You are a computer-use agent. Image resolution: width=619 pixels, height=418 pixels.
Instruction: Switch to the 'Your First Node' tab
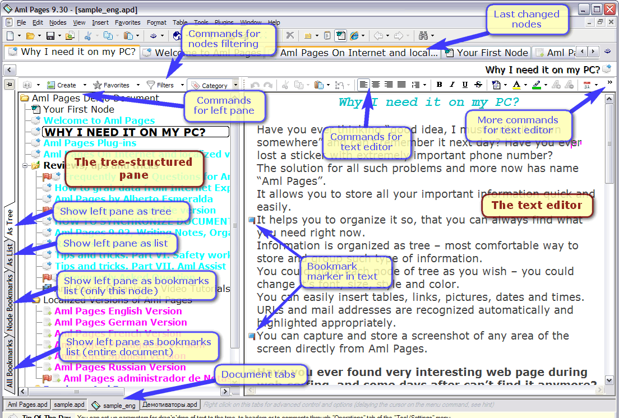(487, 53)
